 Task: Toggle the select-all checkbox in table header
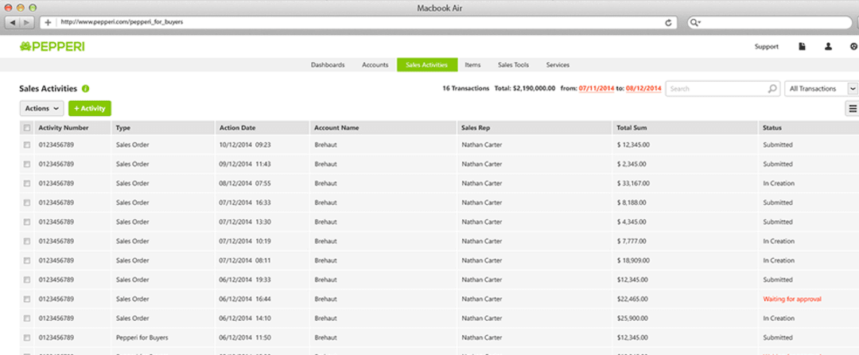tap(27, 128)
